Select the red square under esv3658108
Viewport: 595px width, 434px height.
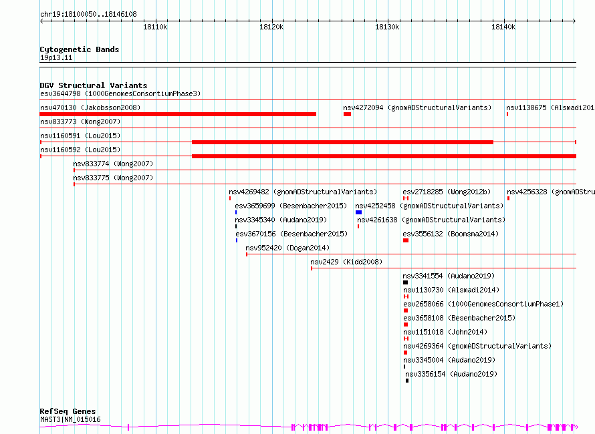(406, 324)
